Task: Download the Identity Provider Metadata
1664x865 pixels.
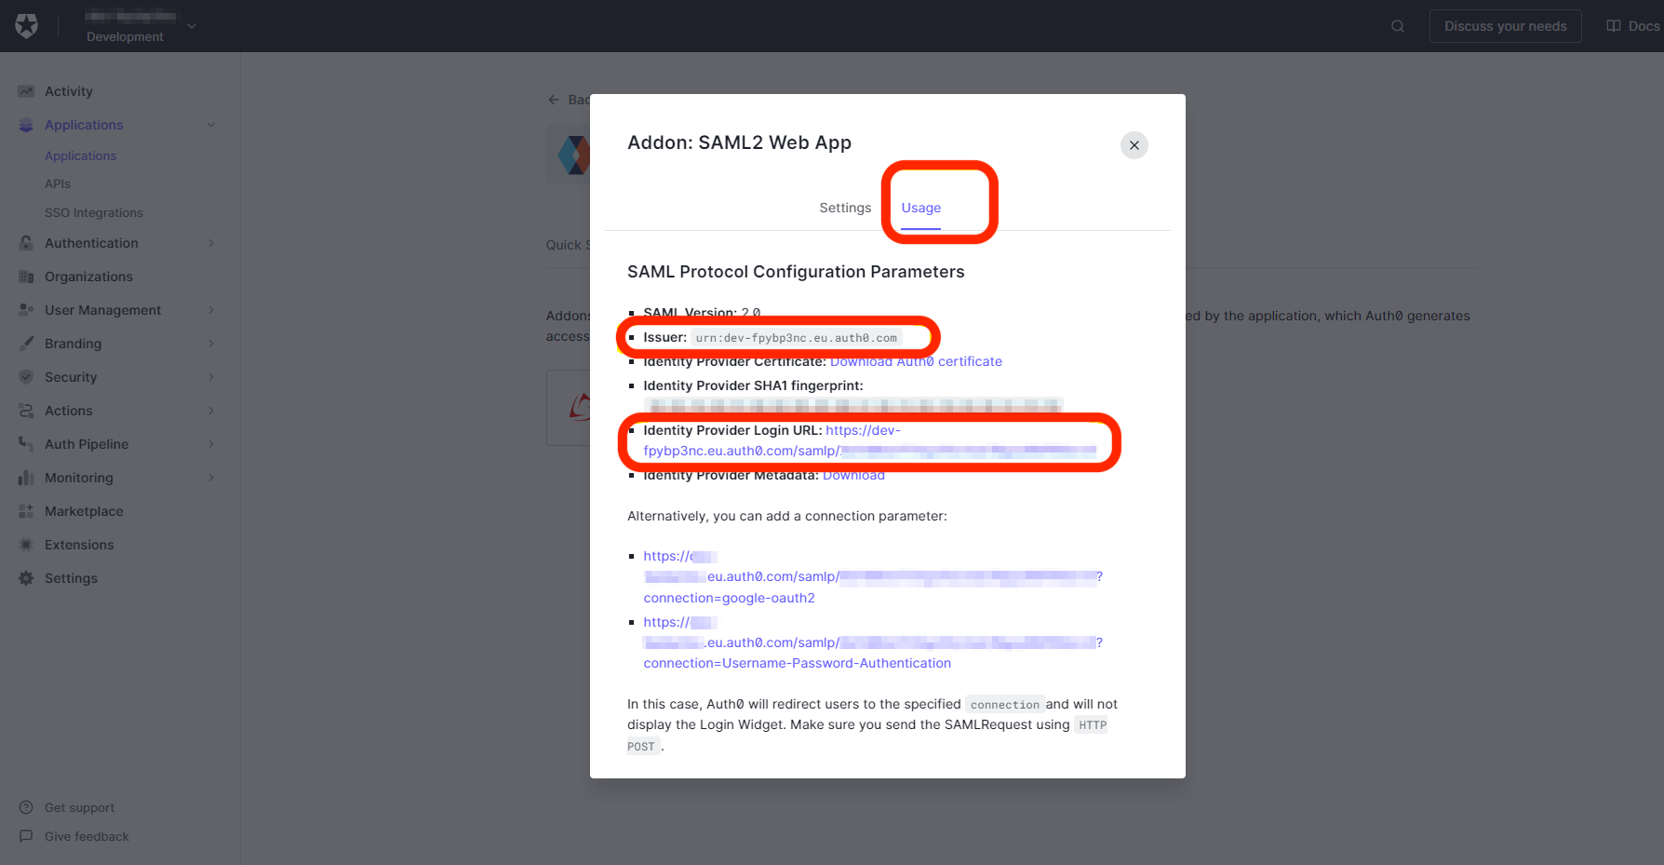Action: pyautogui.click(x=853, y=475)
